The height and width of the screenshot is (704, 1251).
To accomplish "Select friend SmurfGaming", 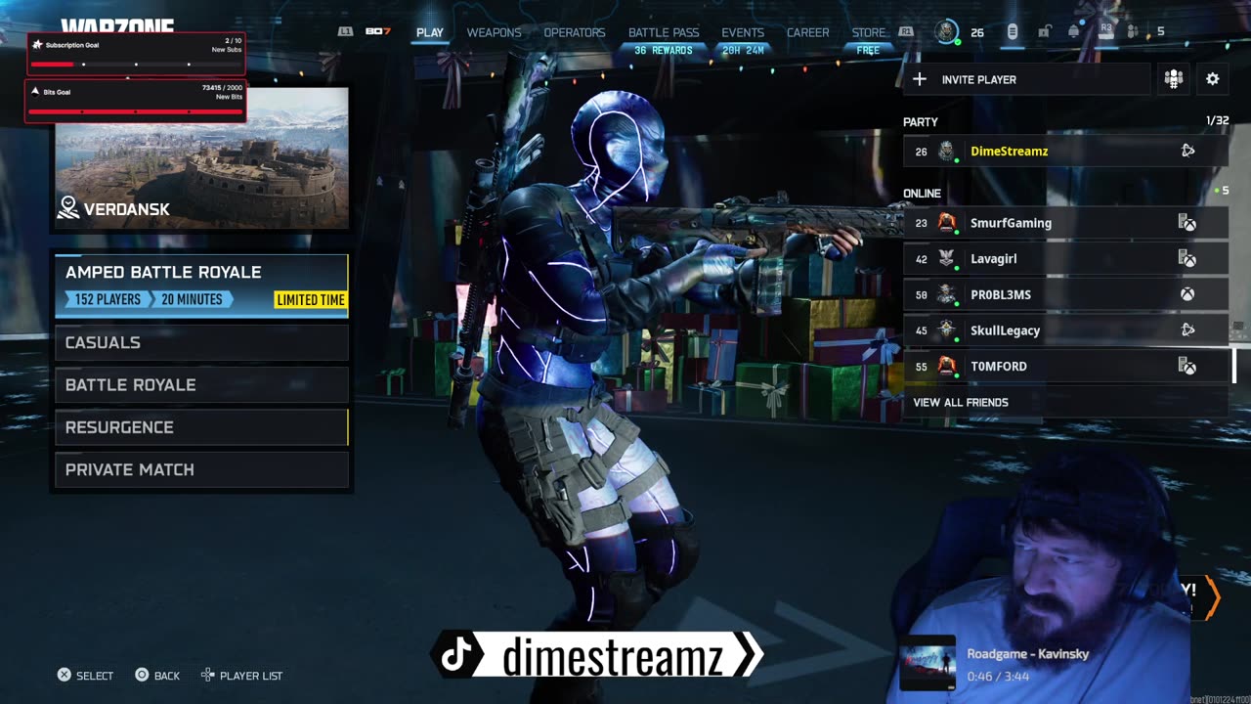I will pos(1065,223).
